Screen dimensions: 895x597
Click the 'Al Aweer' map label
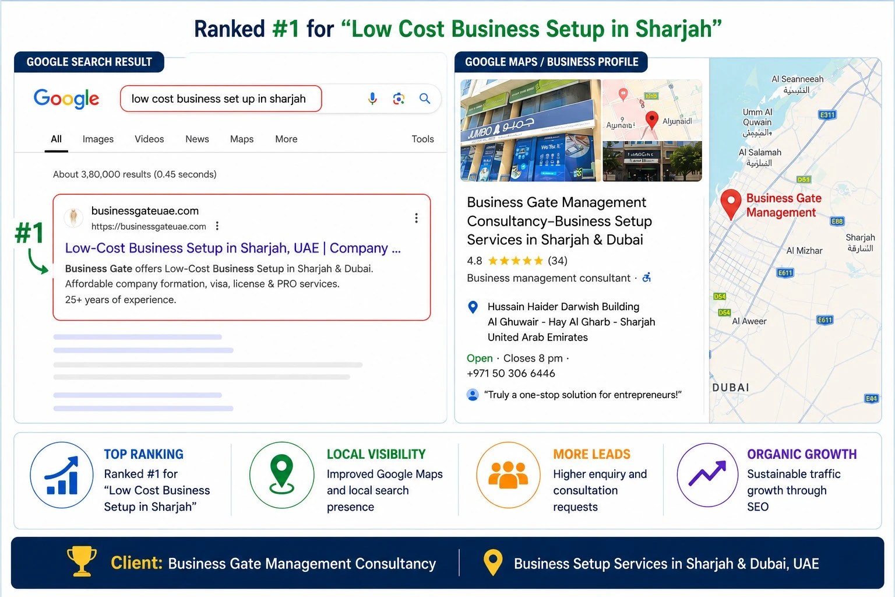click(x=749, y=321)
